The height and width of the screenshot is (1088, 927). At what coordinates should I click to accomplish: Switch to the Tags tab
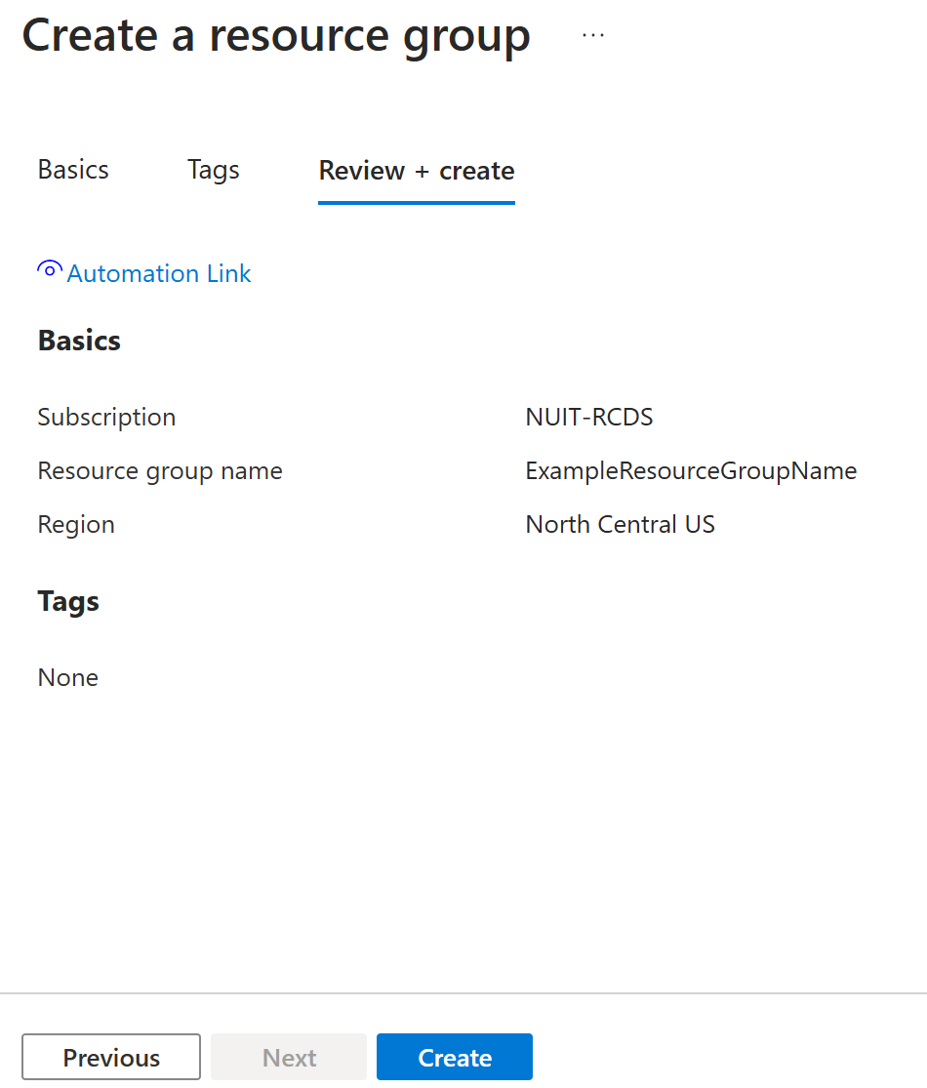click(x=213, y=170)
